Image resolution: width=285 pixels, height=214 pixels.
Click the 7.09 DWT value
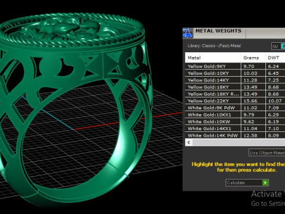tap(273, 108)
